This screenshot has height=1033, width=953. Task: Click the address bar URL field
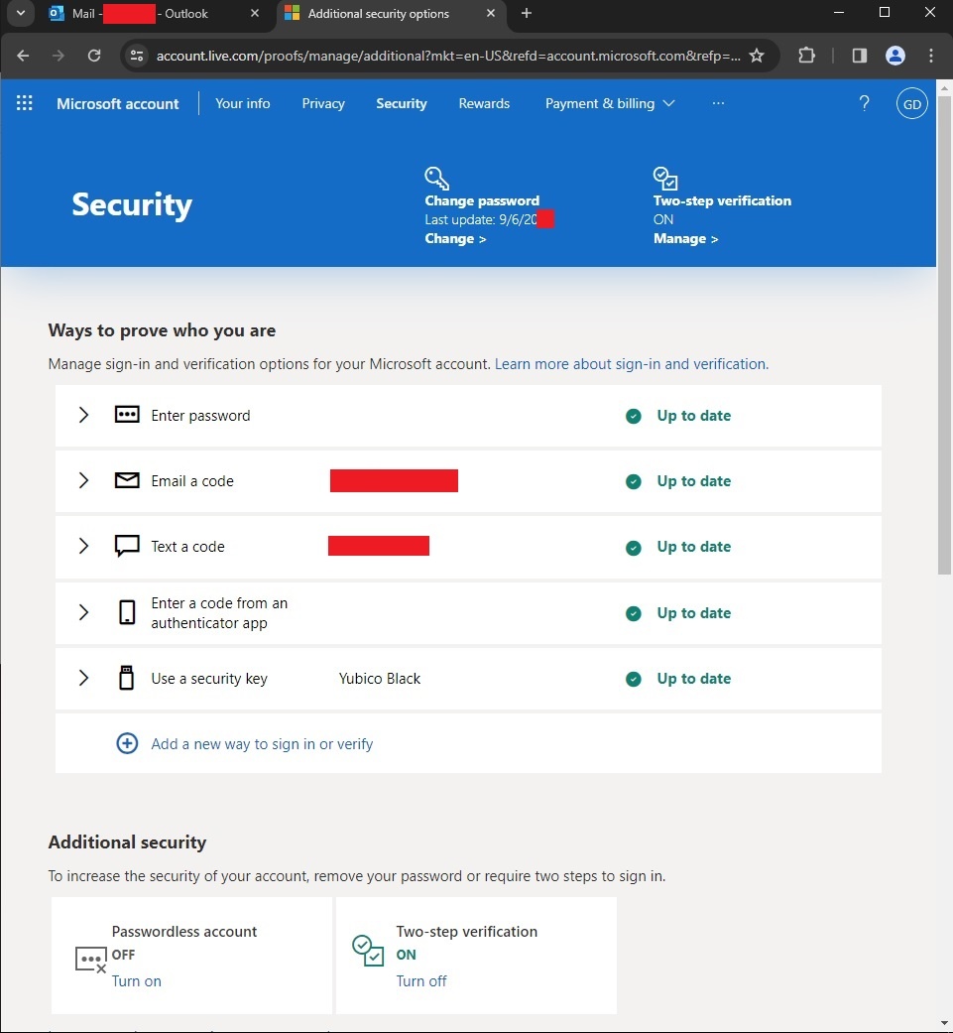[447, 56]
